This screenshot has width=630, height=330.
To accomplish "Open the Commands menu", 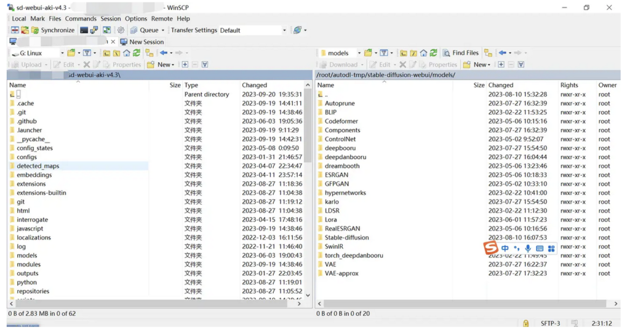I will tap(81, 18).
